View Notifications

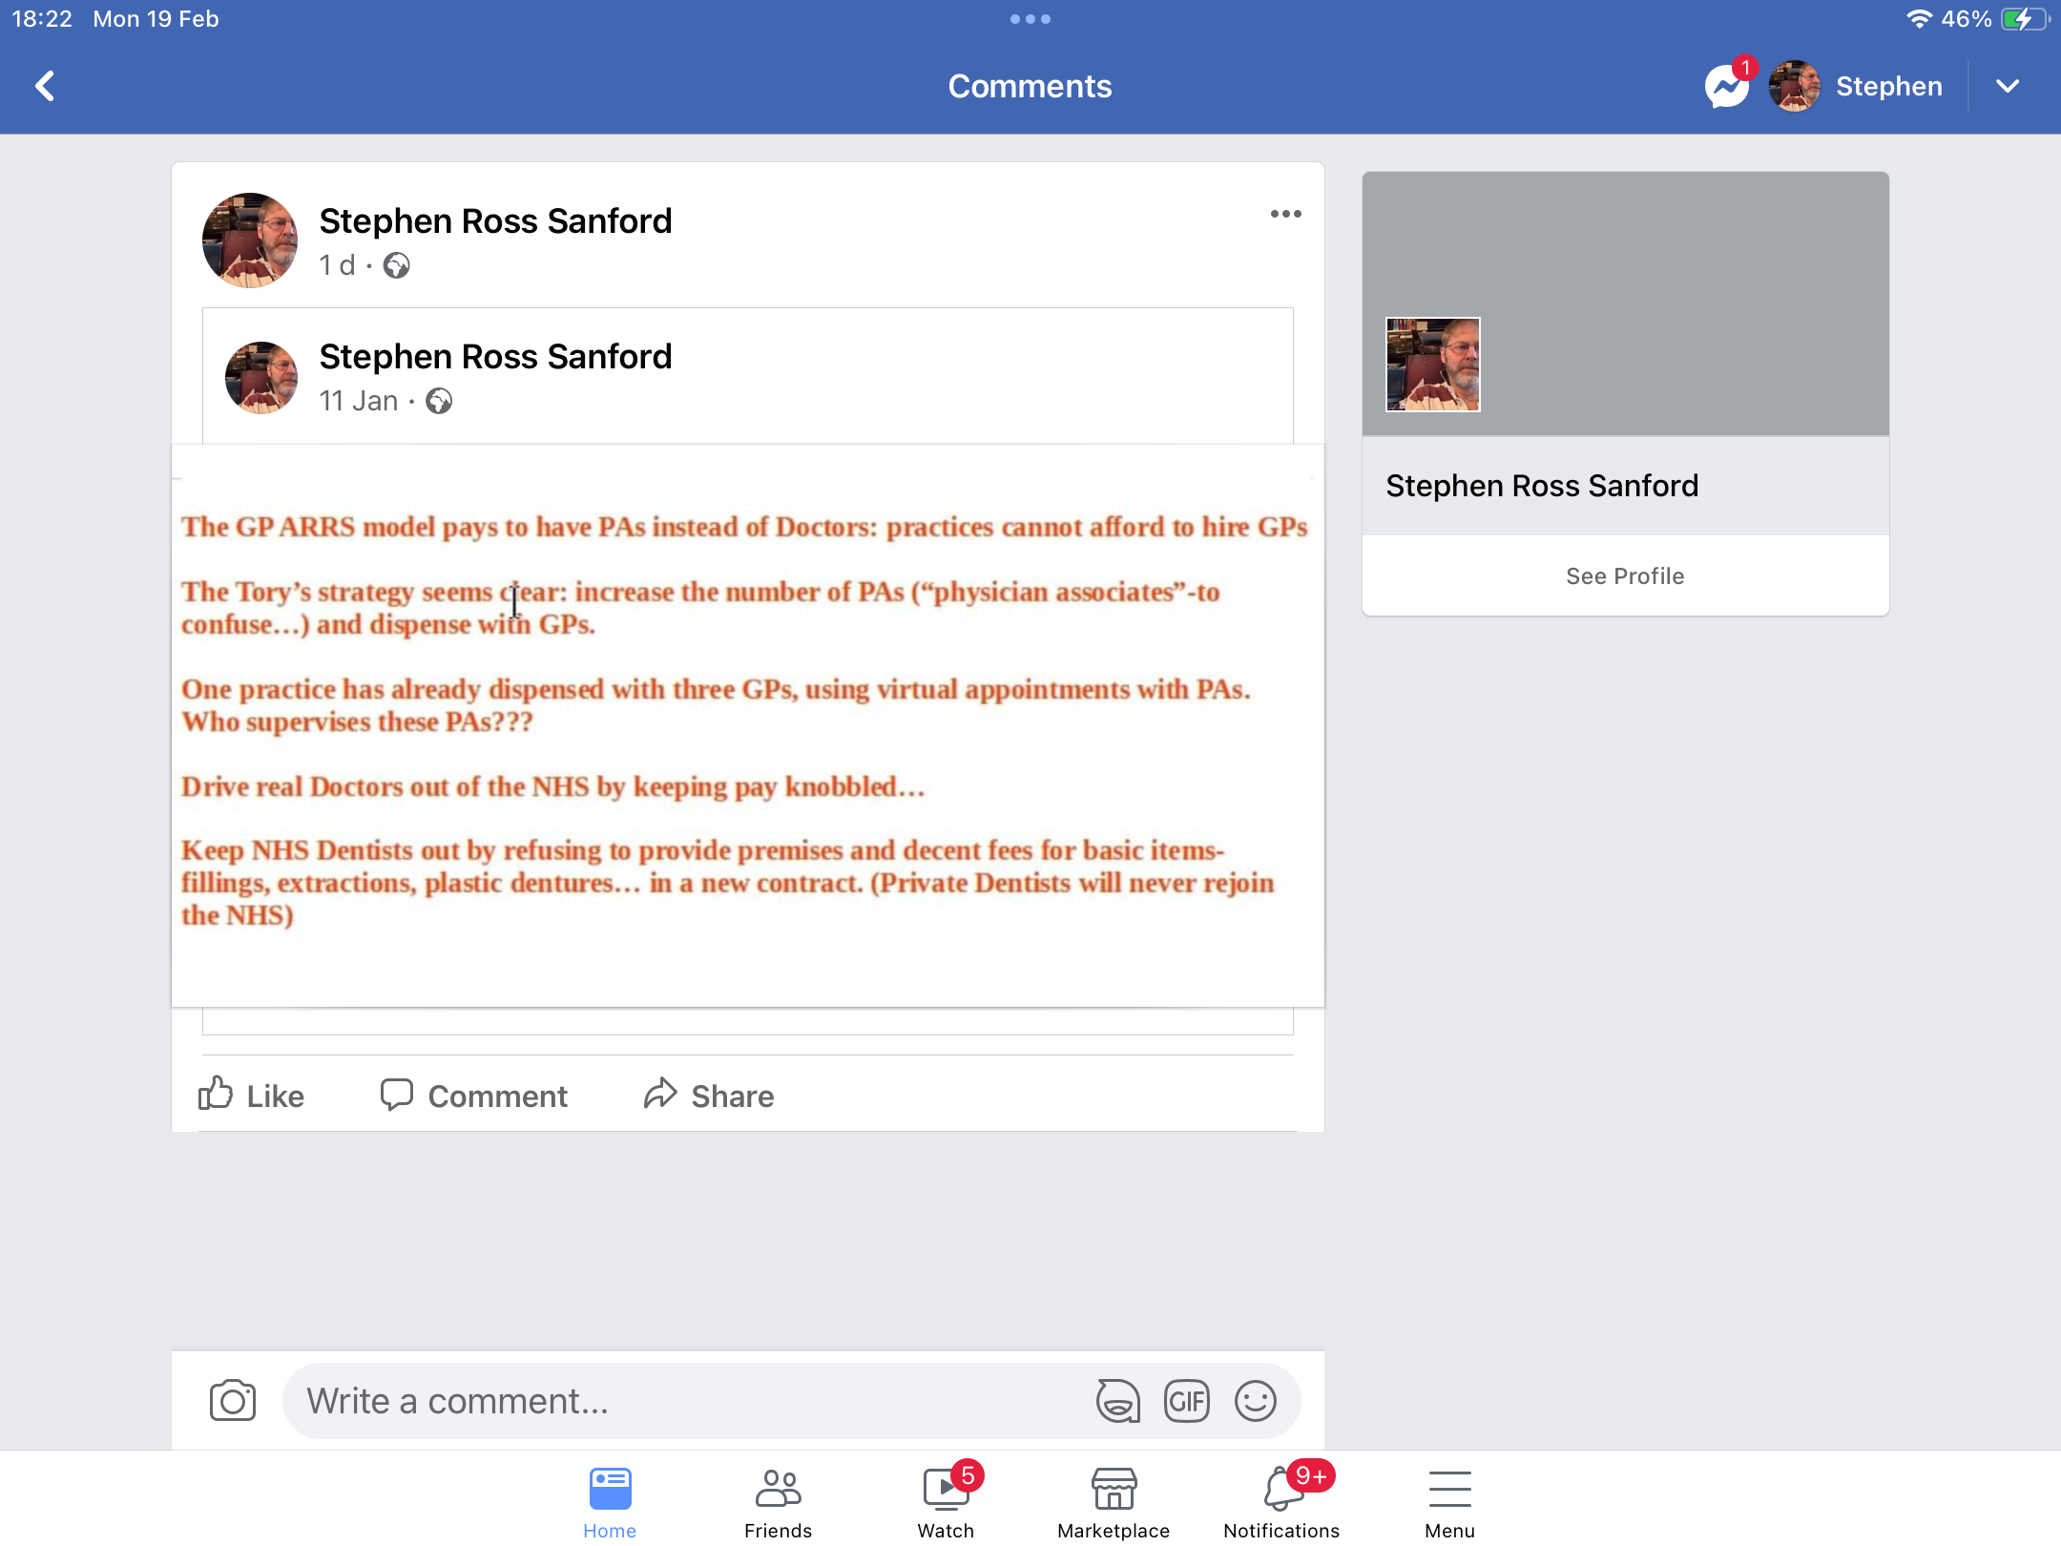[1281, 1502]
